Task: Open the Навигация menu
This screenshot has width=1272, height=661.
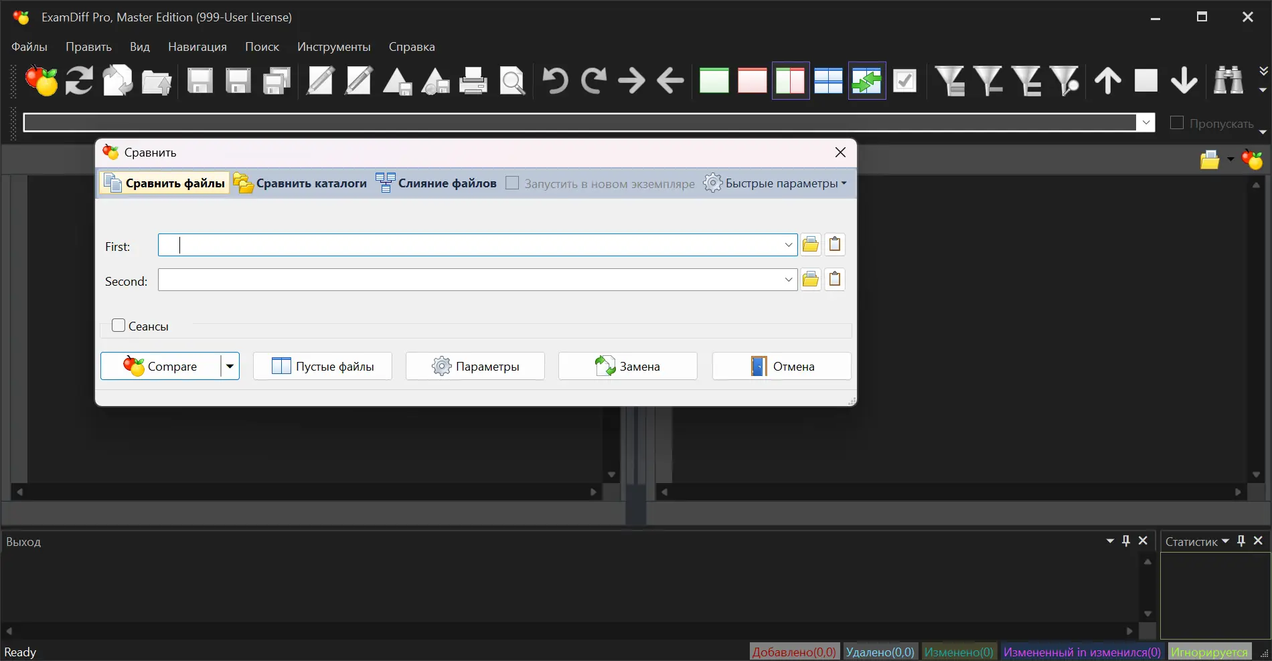Action: click(x=197, y=47)
